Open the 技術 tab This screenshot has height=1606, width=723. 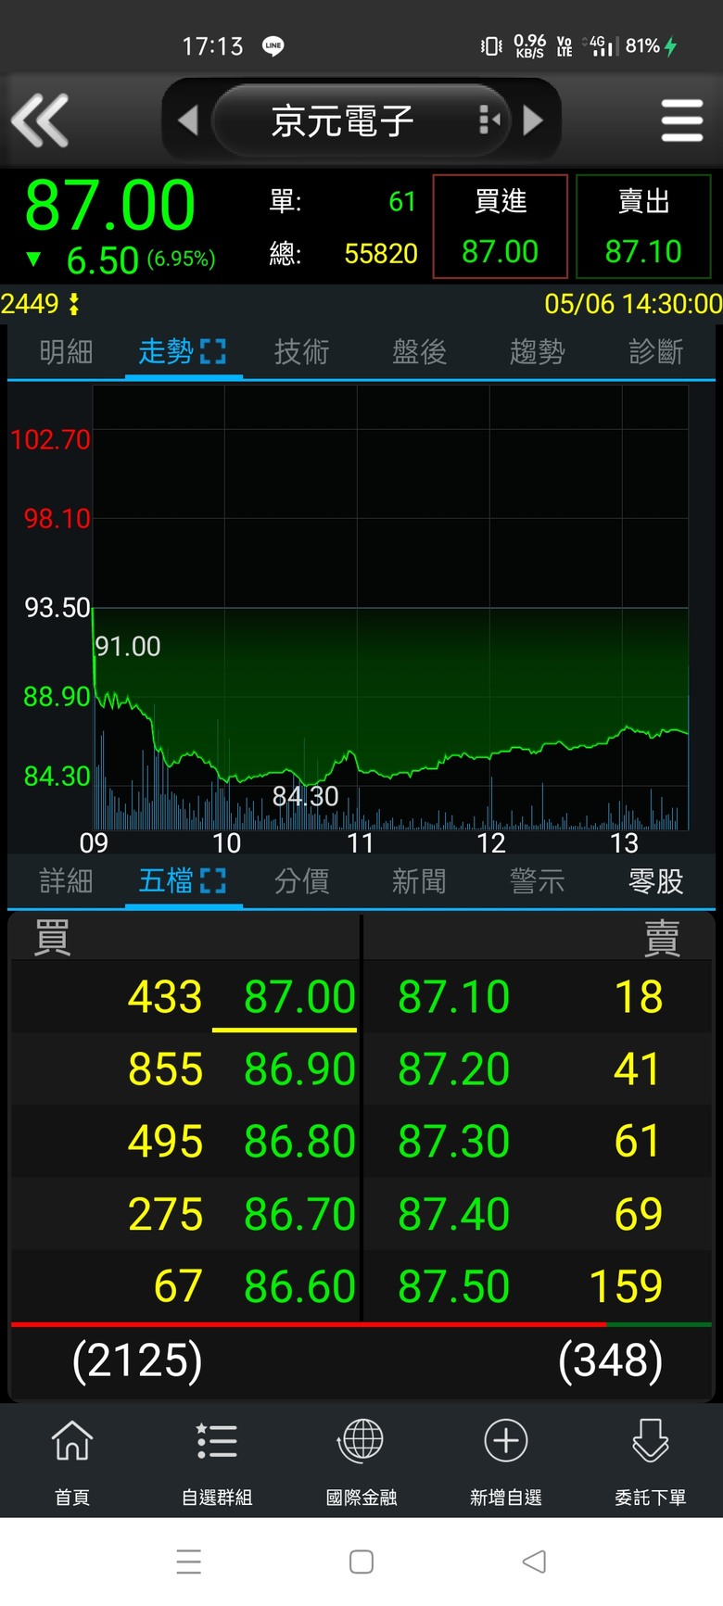[x=301, y=351]
